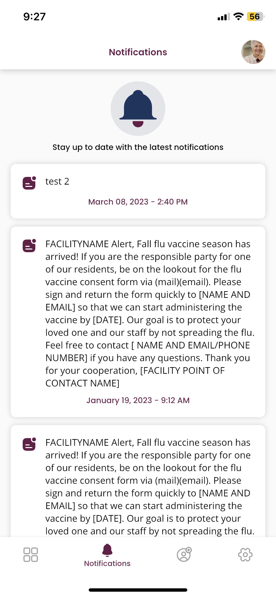Tap the Notifications label in bottom bar
Screen dimensions: 276x597
pos(107,563)
